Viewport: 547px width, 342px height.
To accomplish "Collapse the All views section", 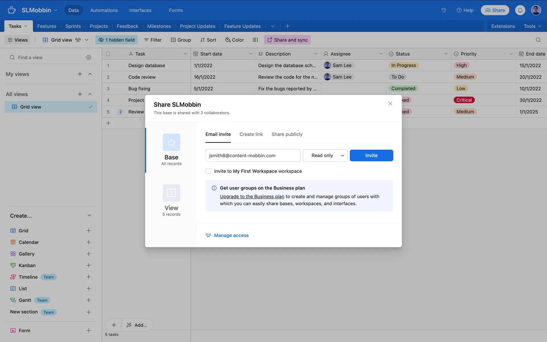I will coord(90,94).
